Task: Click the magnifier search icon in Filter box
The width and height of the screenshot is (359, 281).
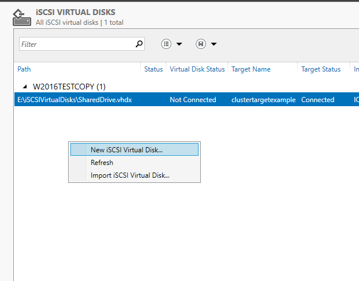Action: (139, 43)
